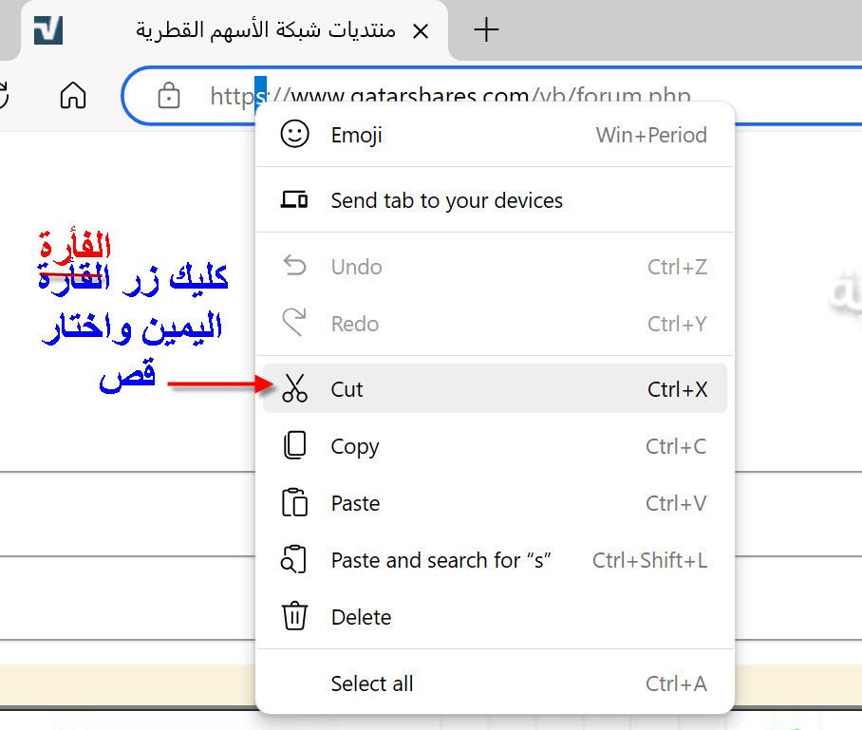Viewport: 862px width, 730px height.
Task: Close the Arabic forum tab
Action: [421, 30]
